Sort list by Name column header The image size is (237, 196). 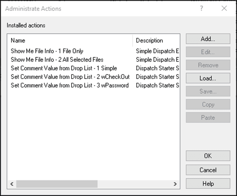(70, 40)
